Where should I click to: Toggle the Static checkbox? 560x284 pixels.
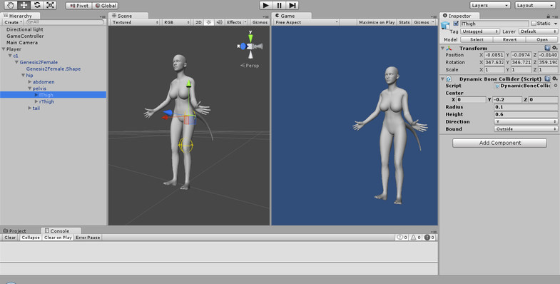(x=534, y=24)
